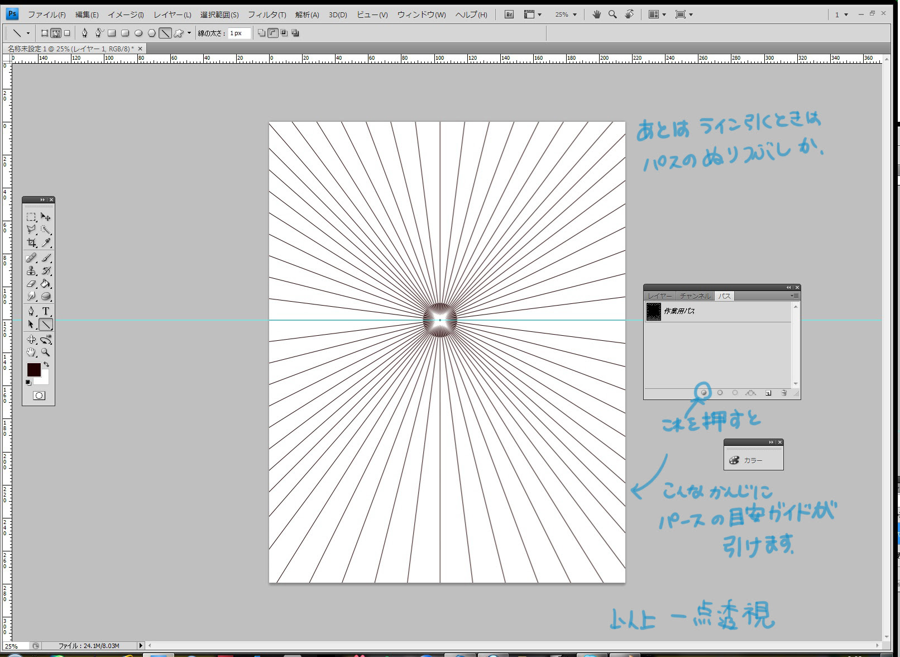Open Paths panel options menu

tap(794, 296)
